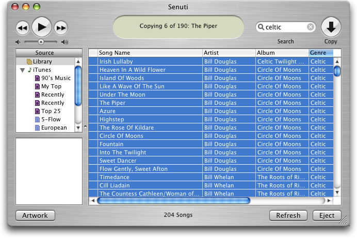Click the song list scroll down arrow
The height and width of the screenshot is (238, 357).
click(337, 193)
